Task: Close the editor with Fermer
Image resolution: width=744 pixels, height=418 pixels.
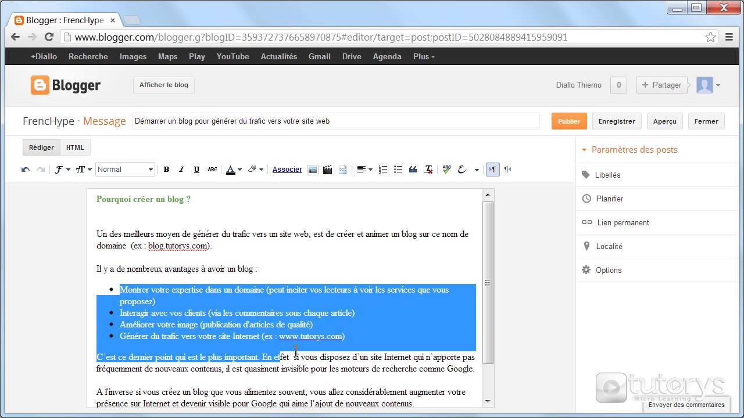Action: point(706,121)
